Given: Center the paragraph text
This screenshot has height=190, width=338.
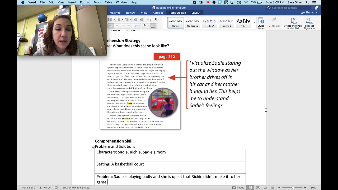Looking at the screenshot, I should tap(117, 26).
